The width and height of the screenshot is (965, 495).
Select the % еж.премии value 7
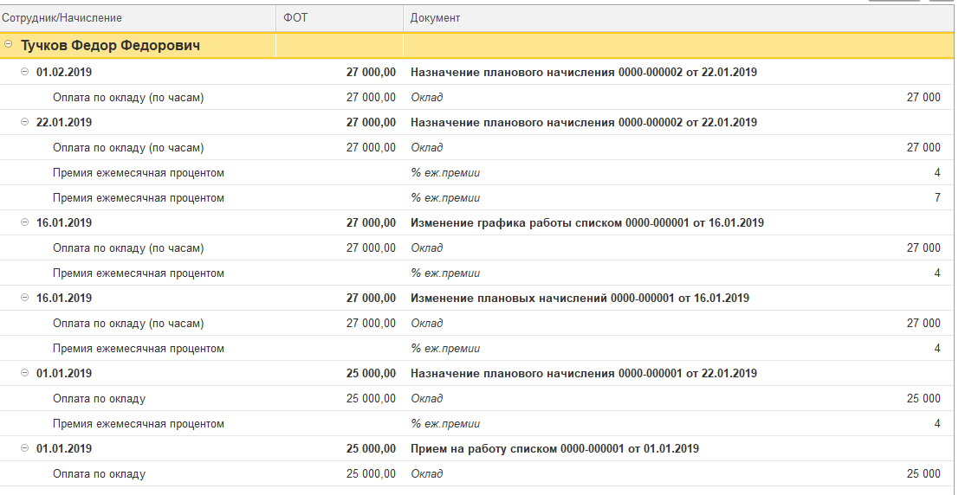tap(936, 198)
